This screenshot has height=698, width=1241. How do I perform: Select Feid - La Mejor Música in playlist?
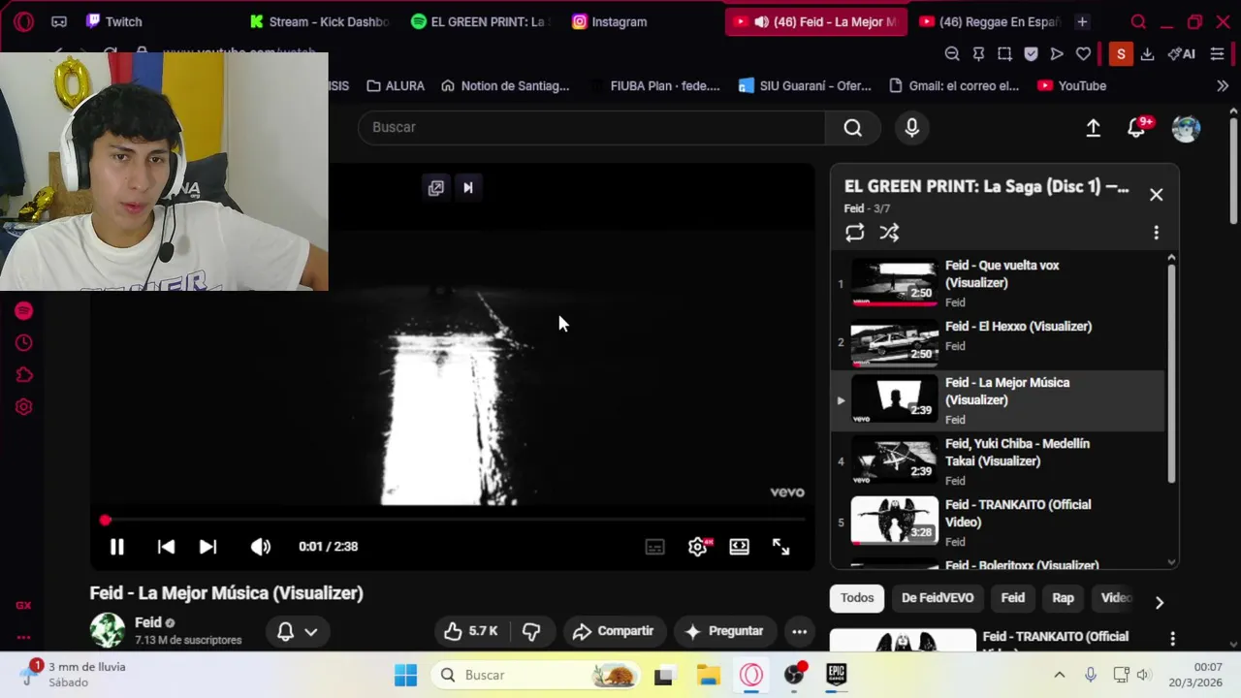click(999, 400)
